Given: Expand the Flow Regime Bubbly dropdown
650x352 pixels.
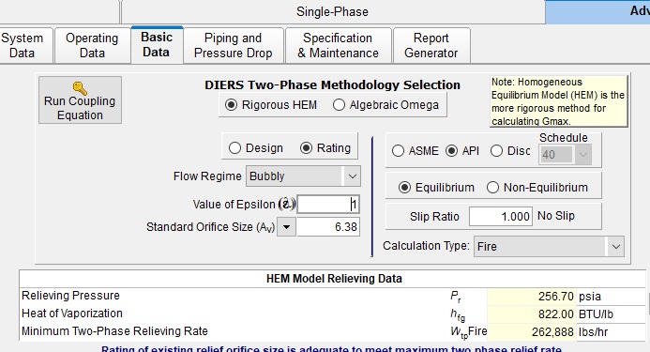Looking at the screenshot, I should tap(303, 176).
